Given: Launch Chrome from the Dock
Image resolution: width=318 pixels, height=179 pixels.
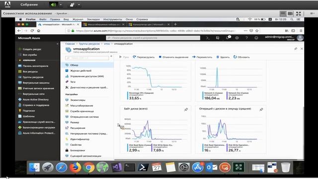Looking at the screenshot, I should tap(88, 168).
